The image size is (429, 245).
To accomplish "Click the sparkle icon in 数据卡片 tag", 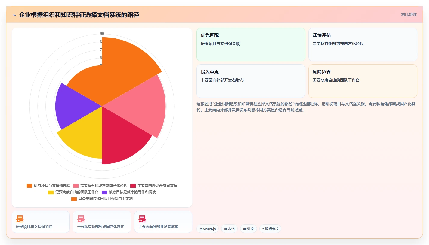I will [263, 229].
